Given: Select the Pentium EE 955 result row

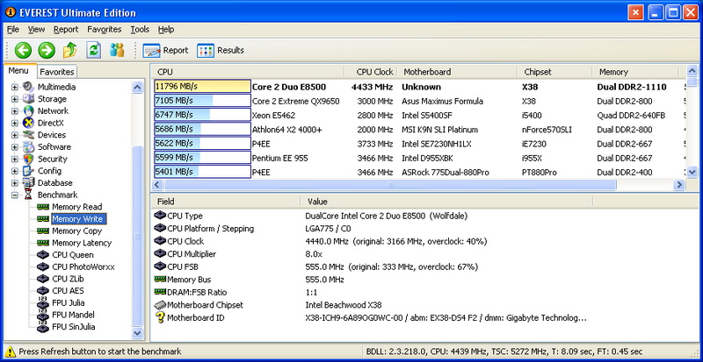Looking at the screenshot, I should [420, 158].
